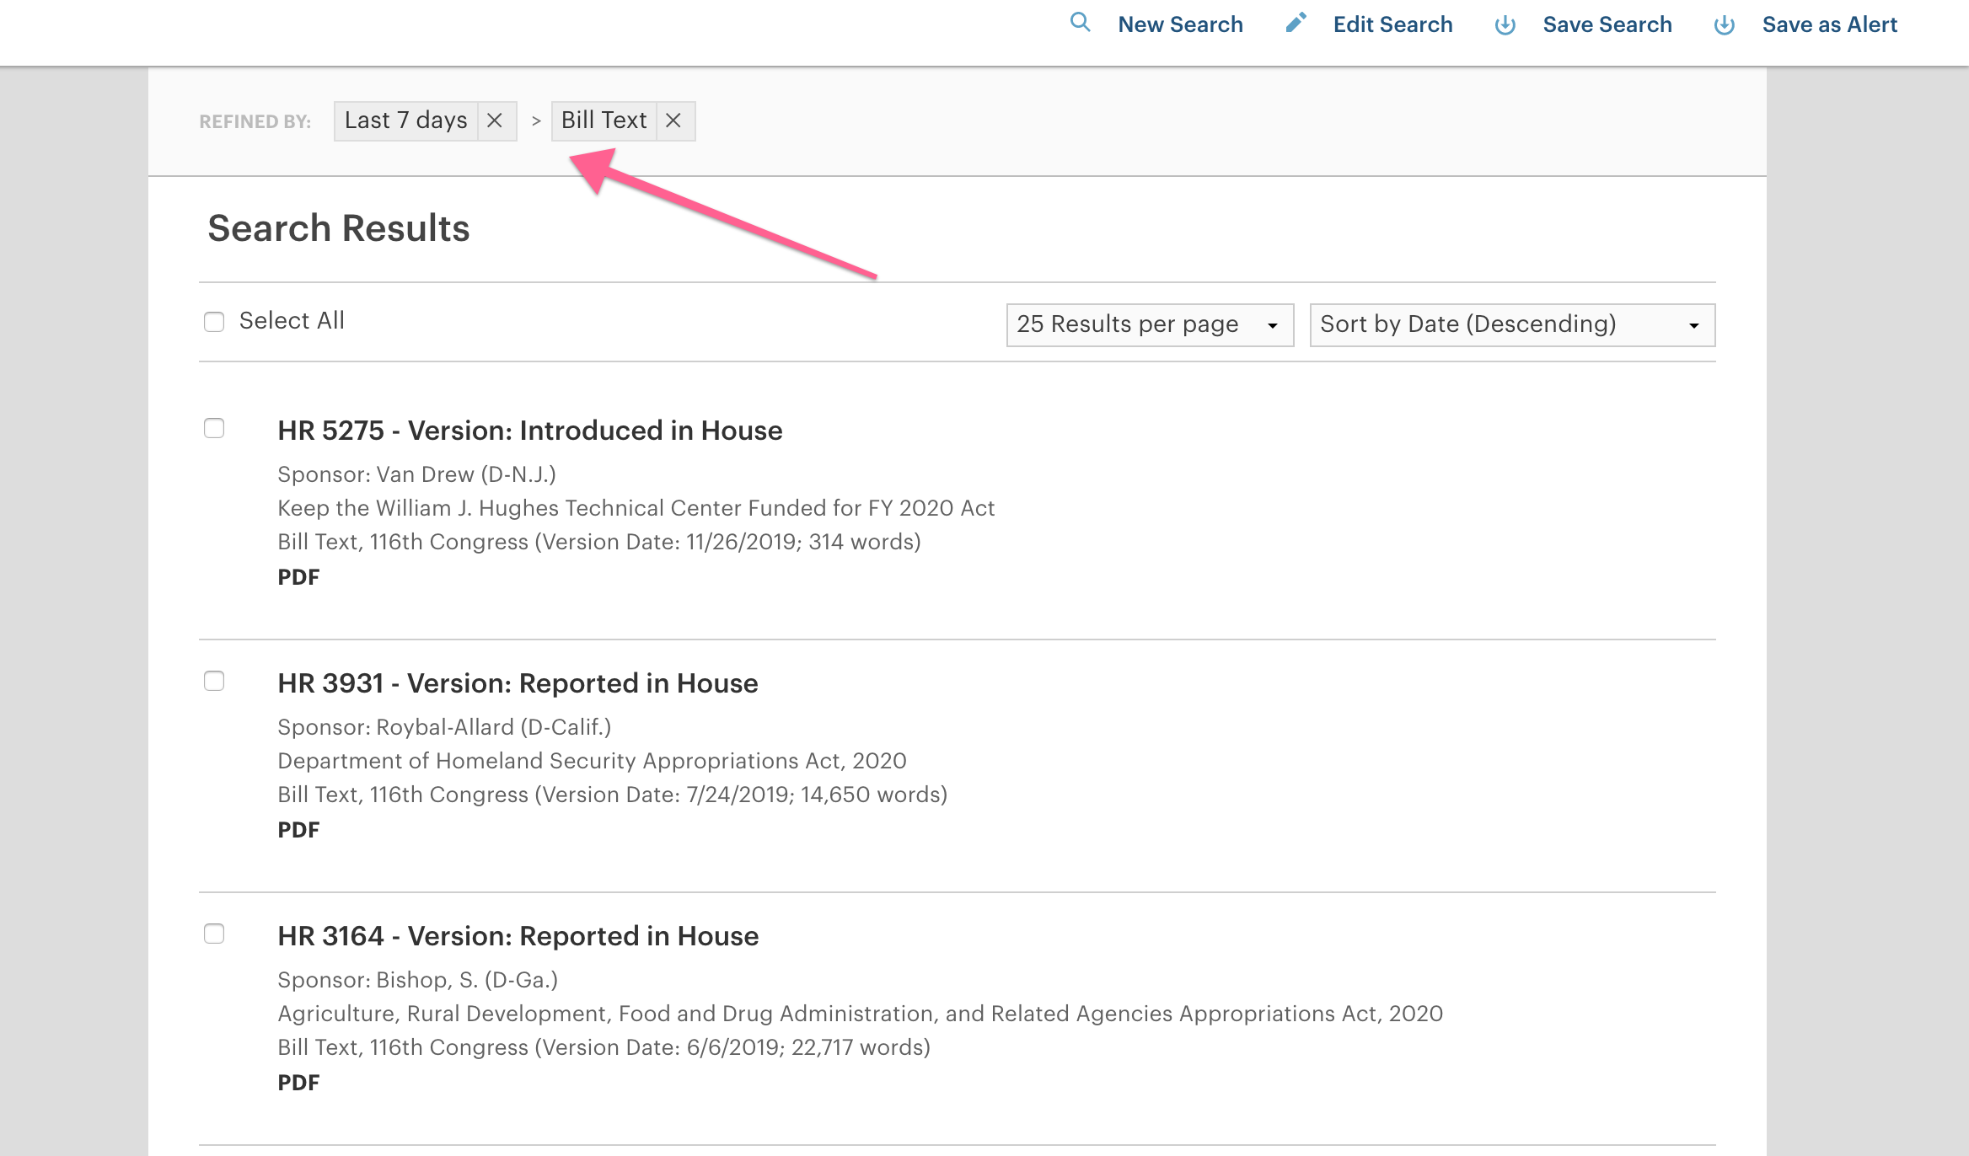Open HR 3164 Reported in House result
This screenshot has height=1156, width=1969.
(518, 936)
